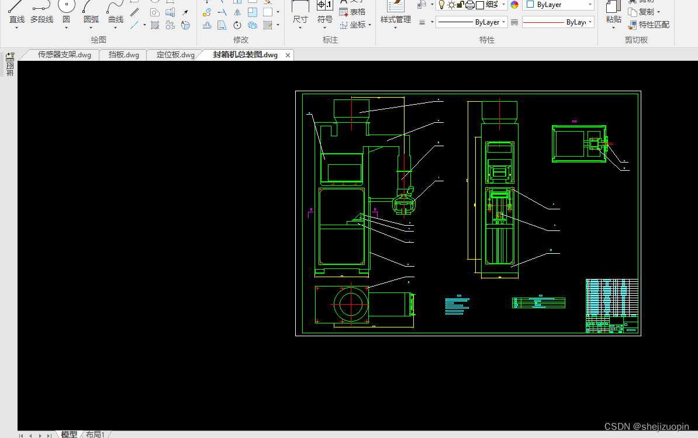Select the 封箱机总装图.dwg tab
This screenshot has width=698, height=438.
tap(245, 55)
